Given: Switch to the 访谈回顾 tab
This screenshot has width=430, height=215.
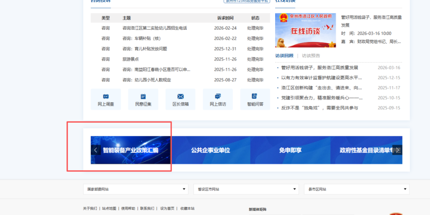Looking at the screenshot, I should (x=284, y=56).
